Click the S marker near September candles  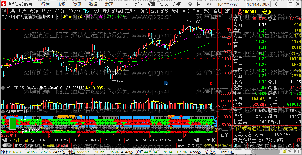pyautogui.click(x=211, y=83)
